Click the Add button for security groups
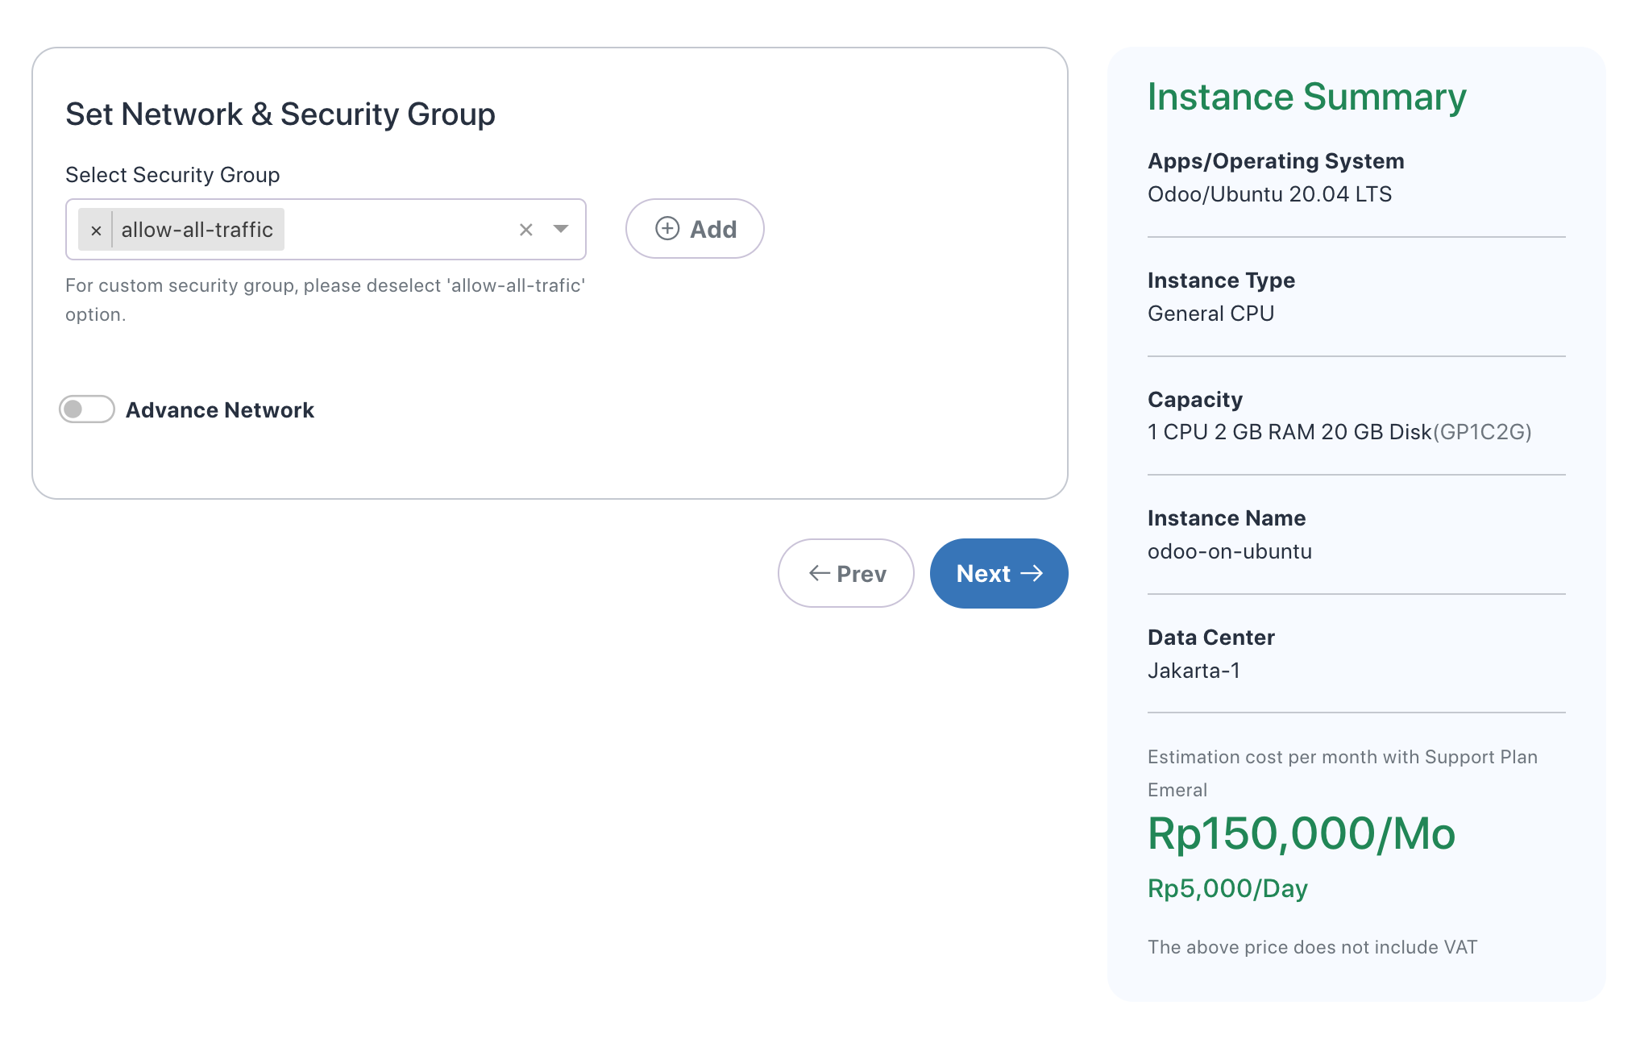The height and width of the screenshot is (1043, 1636). 694,229
